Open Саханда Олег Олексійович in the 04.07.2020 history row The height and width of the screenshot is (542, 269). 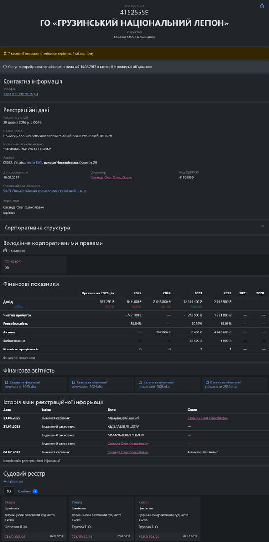[x=128, y=452]
